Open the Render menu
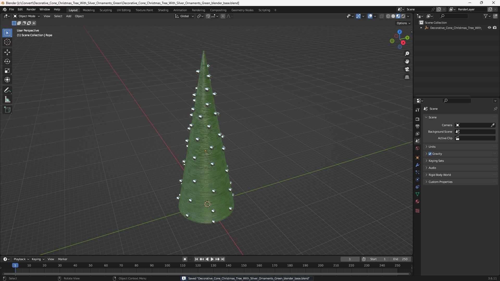 click(31, 9)
